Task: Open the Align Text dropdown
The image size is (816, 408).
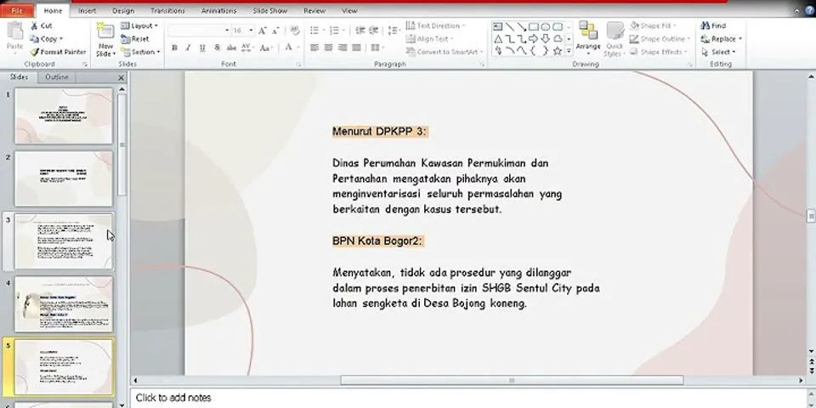Action: click(x=430, y=38)
